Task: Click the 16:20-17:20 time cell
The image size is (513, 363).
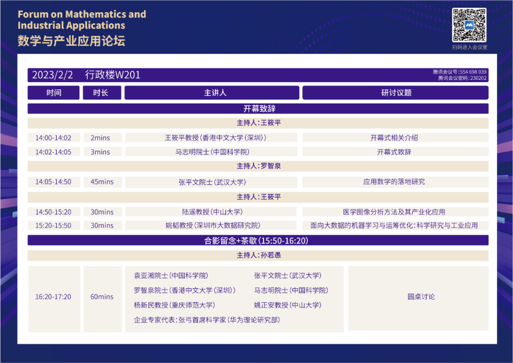Action: 54,299
